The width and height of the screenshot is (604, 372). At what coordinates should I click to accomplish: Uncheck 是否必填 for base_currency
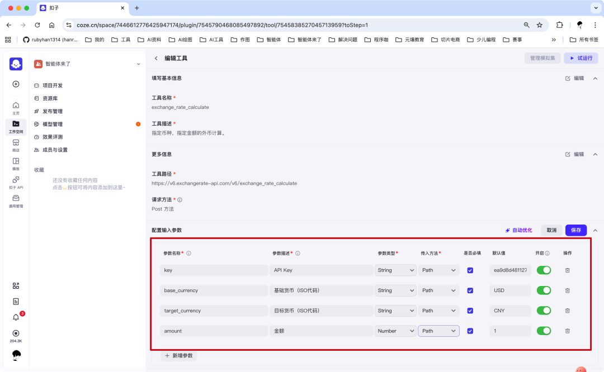[470, 290]
